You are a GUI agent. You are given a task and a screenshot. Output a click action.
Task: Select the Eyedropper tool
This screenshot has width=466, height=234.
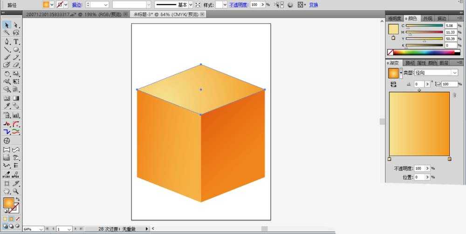point(7,106)
